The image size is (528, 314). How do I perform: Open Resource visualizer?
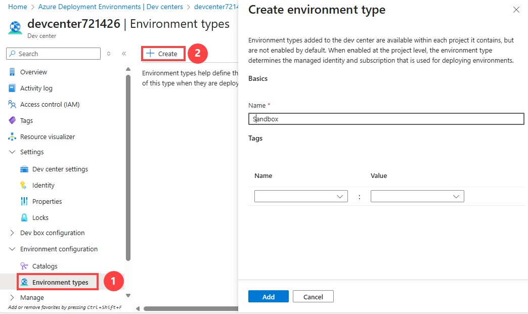coord(47,137)
